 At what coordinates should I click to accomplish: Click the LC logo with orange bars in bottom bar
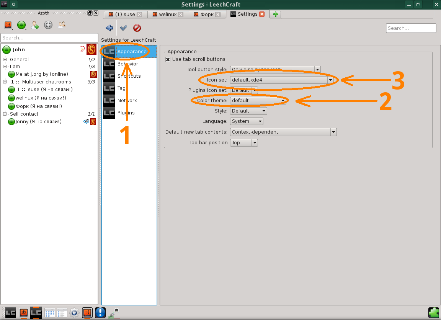36,313
